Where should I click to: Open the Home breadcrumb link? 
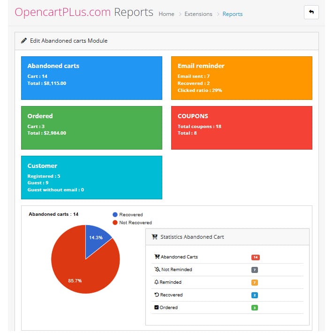tap(166, 14)
